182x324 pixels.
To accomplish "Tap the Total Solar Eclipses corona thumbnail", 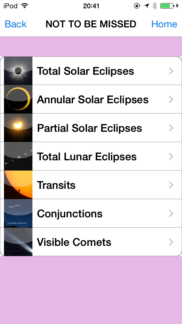I will 18,71.
